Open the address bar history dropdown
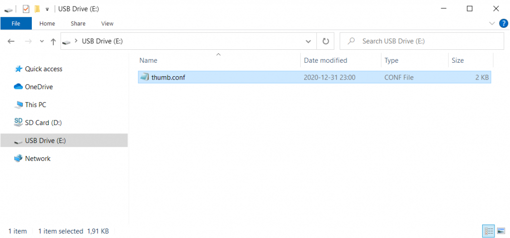This screenshot has width=510, height=238. pyautogui.click(x=308, y=41)
